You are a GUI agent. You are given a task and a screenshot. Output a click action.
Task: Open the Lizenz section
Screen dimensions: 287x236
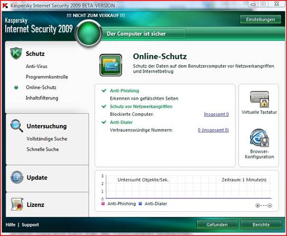(36, 205)
